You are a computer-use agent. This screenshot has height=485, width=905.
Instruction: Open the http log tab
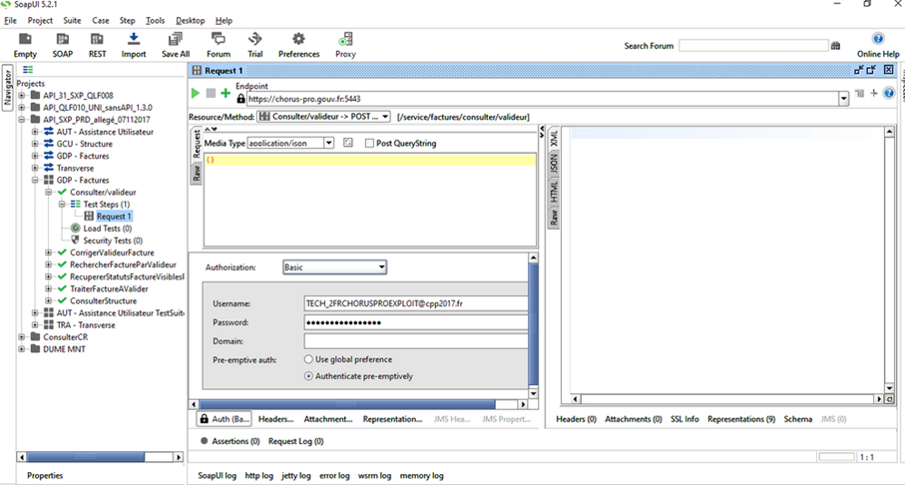tap(259, 476)
